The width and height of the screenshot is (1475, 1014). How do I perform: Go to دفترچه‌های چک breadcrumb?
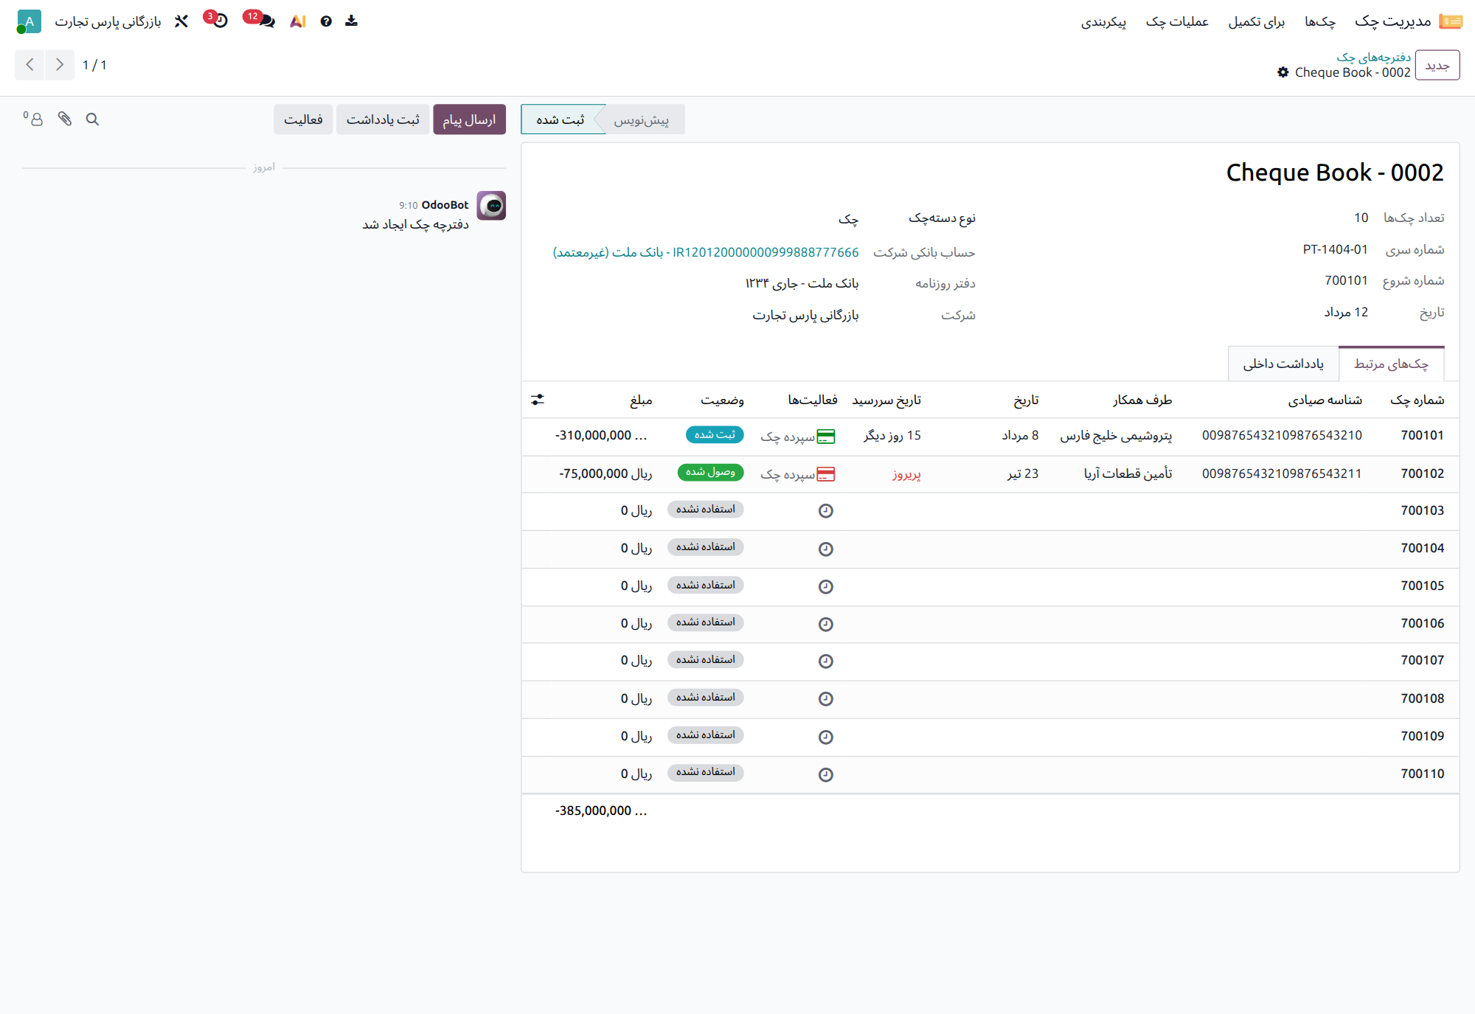tap(1373, 57)
